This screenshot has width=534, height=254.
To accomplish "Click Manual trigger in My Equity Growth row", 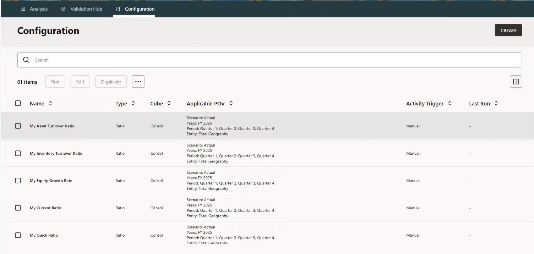I will tap(413, 181).
